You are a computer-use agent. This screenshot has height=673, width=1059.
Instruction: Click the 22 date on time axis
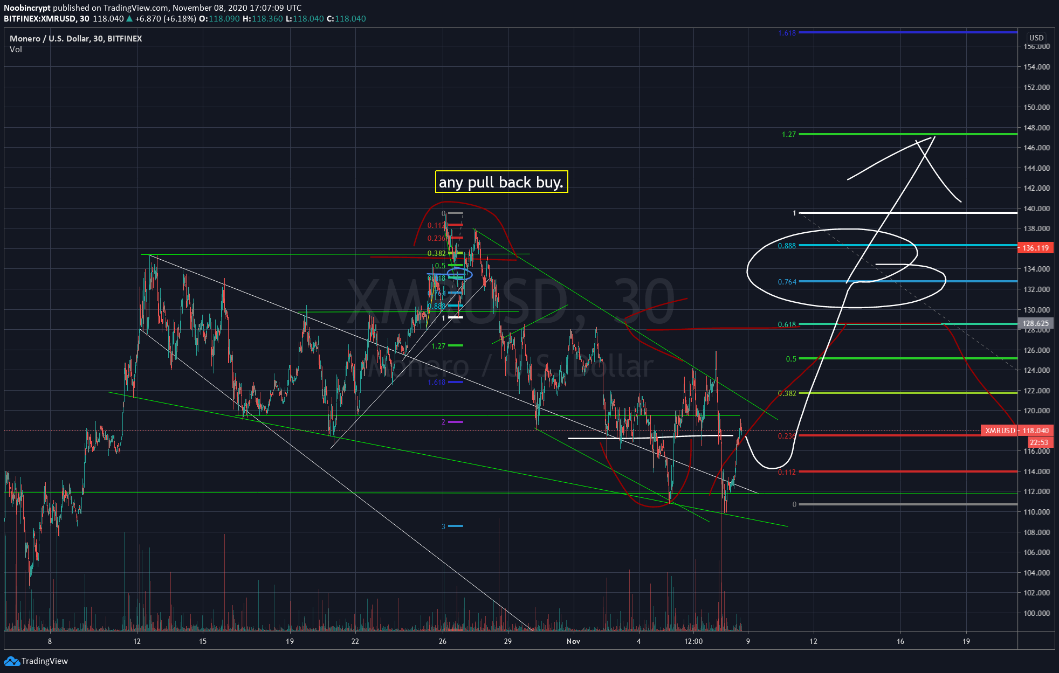coord(355,641)
